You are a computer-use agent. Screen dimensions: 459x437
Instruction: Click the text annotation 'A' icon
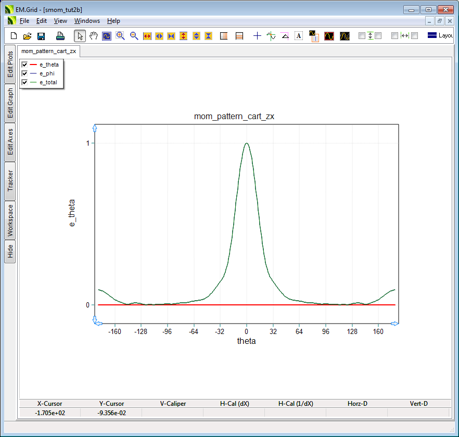click(x=298, y=36)
